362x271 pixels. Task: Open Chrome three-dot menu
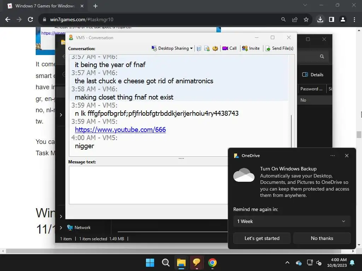(354, 20)
